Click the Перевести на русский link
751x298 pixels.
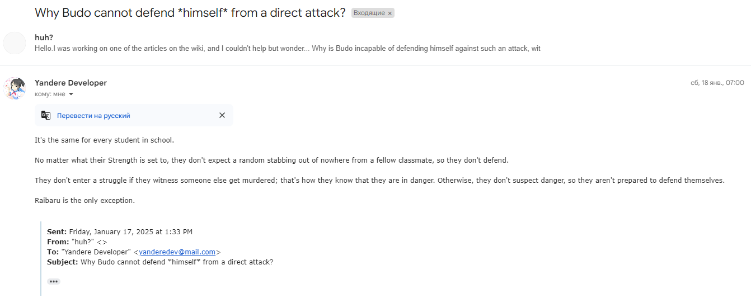pyautogui.click(x=93, y=116)
